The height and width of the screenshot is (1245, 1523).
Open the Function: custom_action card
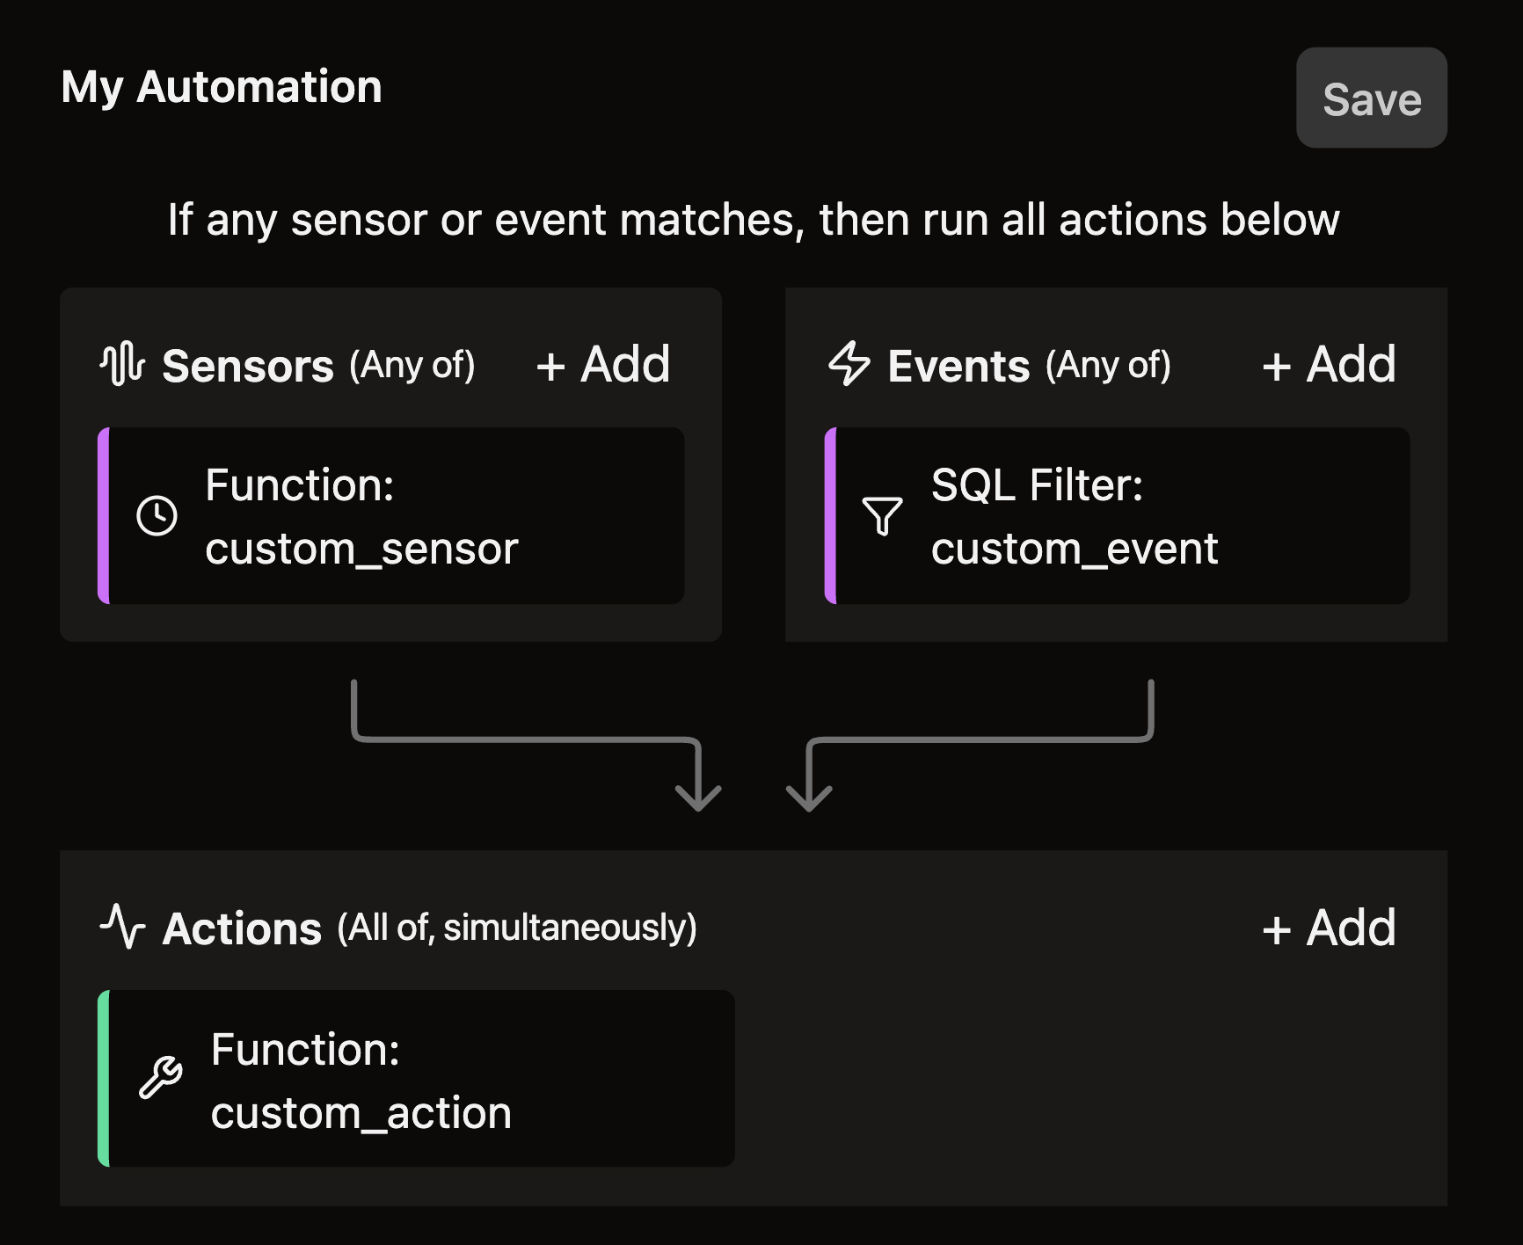click(416, 1079)
